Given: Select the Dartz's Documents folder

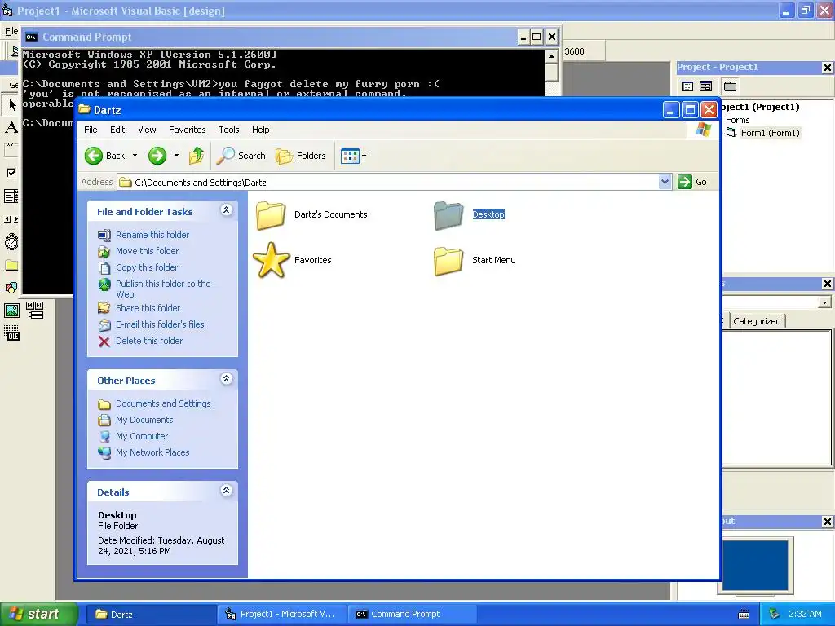Looking at the screenshot, I should 311,214.
